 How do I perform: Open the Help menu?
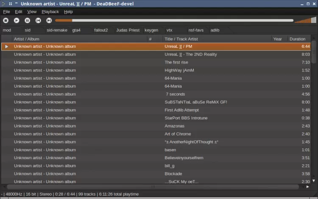coord(68,12)
